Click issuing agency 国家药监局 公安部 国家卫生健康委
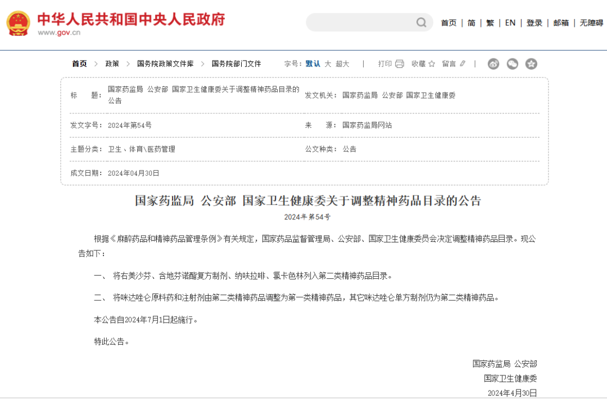607x399 pixels. pos(398,95)
